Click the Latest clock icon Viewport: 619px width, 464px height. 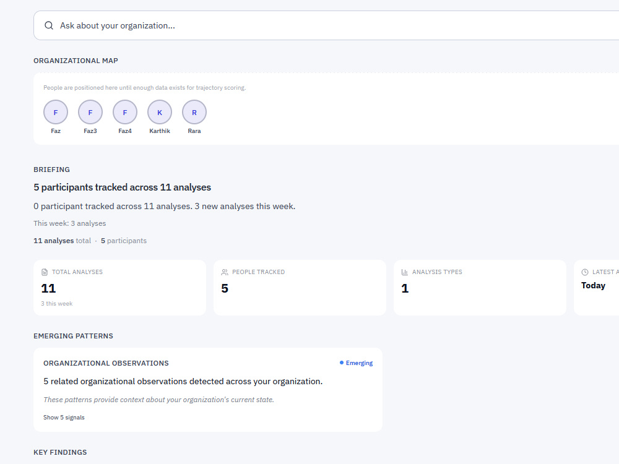pos(585,272)
